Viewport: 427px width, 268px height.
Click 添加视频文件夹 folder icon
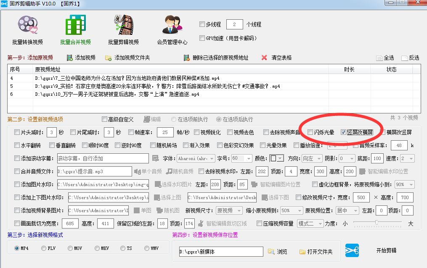pyautogui.click(x=109, y=58)
